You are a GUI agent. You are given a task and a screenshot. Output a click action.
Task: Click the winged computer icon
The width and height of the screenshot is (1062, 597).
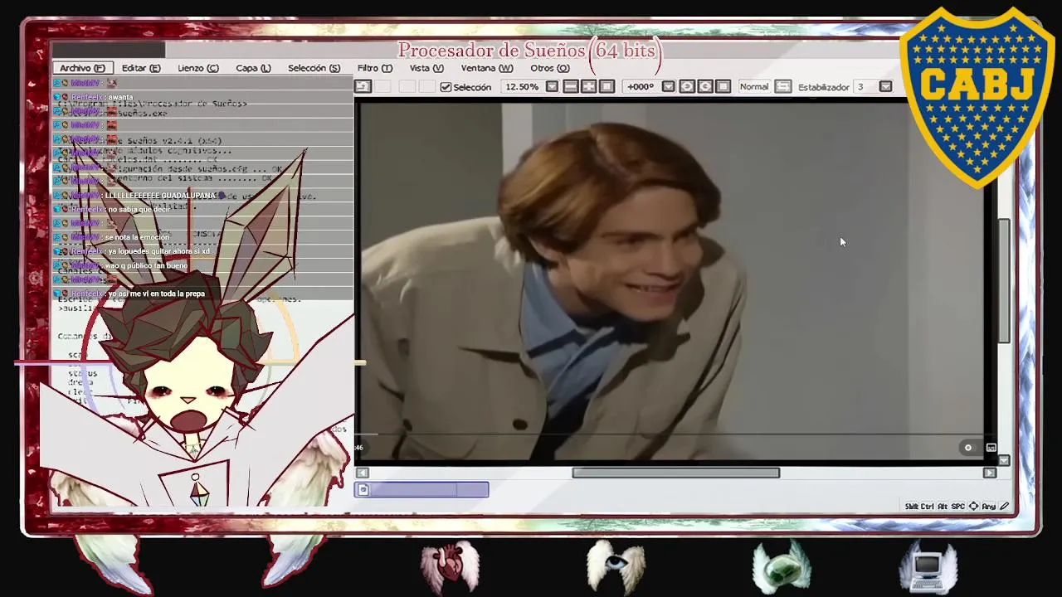click(x=929, y=568)
